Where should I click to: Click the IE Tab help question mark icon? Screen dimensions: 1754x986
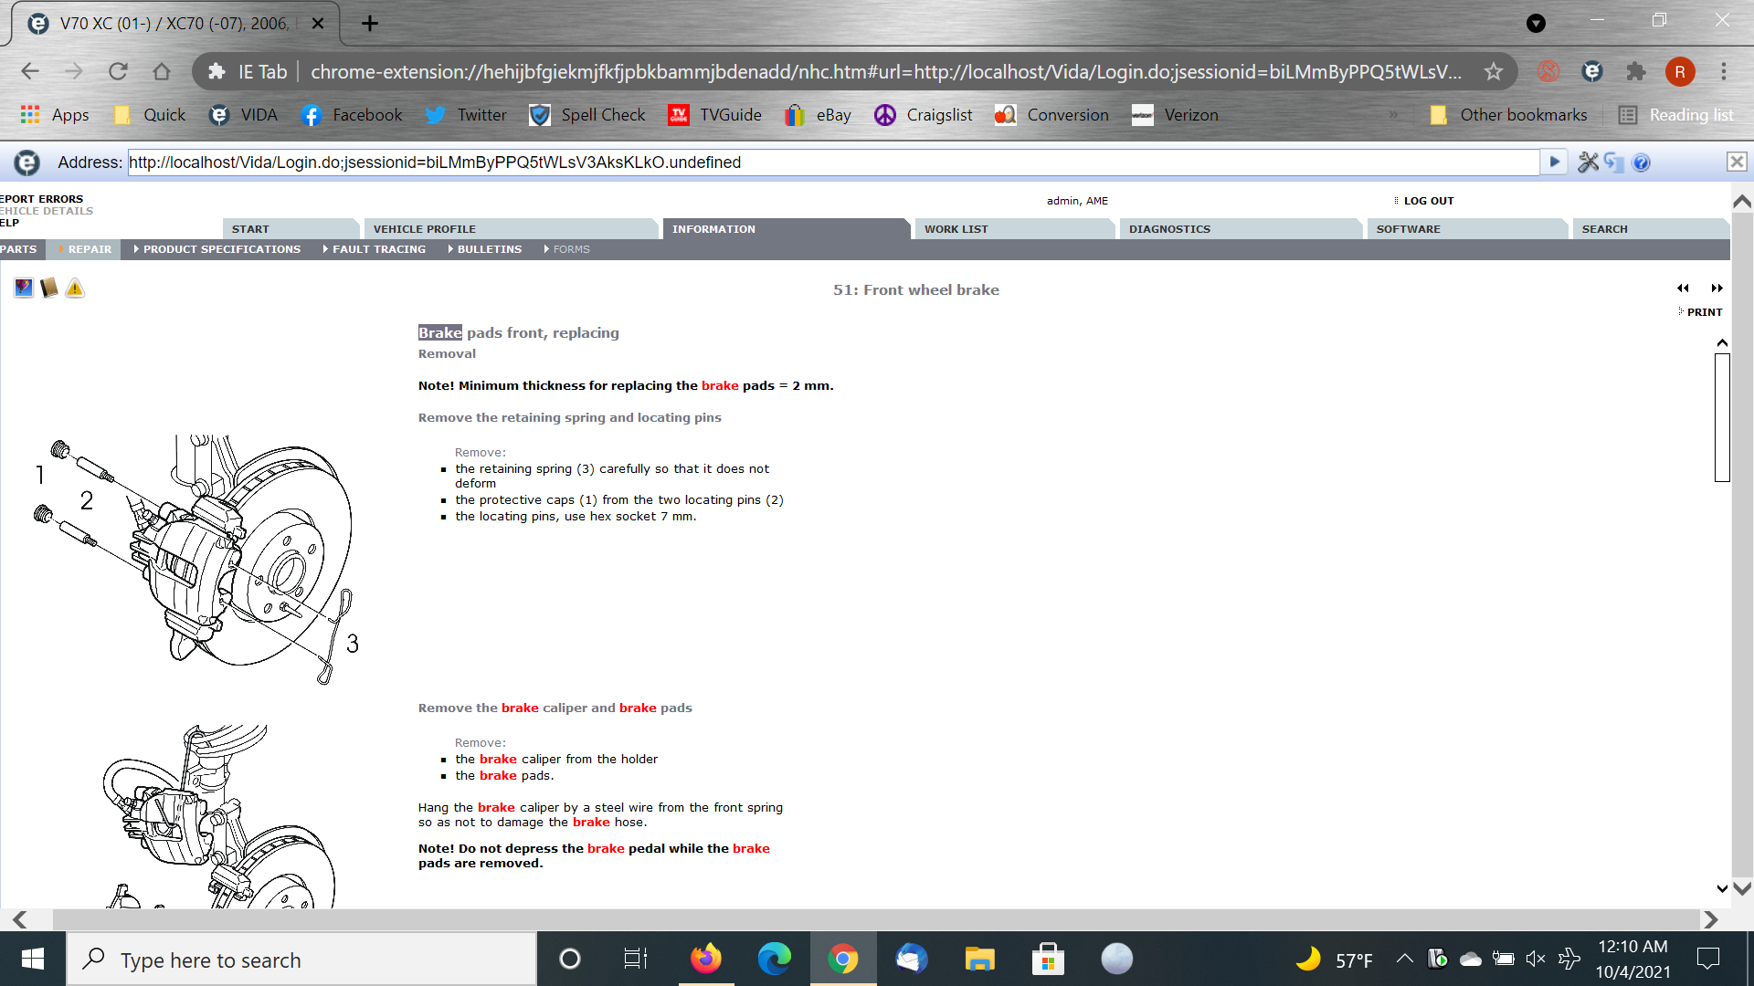point(1641,163)
